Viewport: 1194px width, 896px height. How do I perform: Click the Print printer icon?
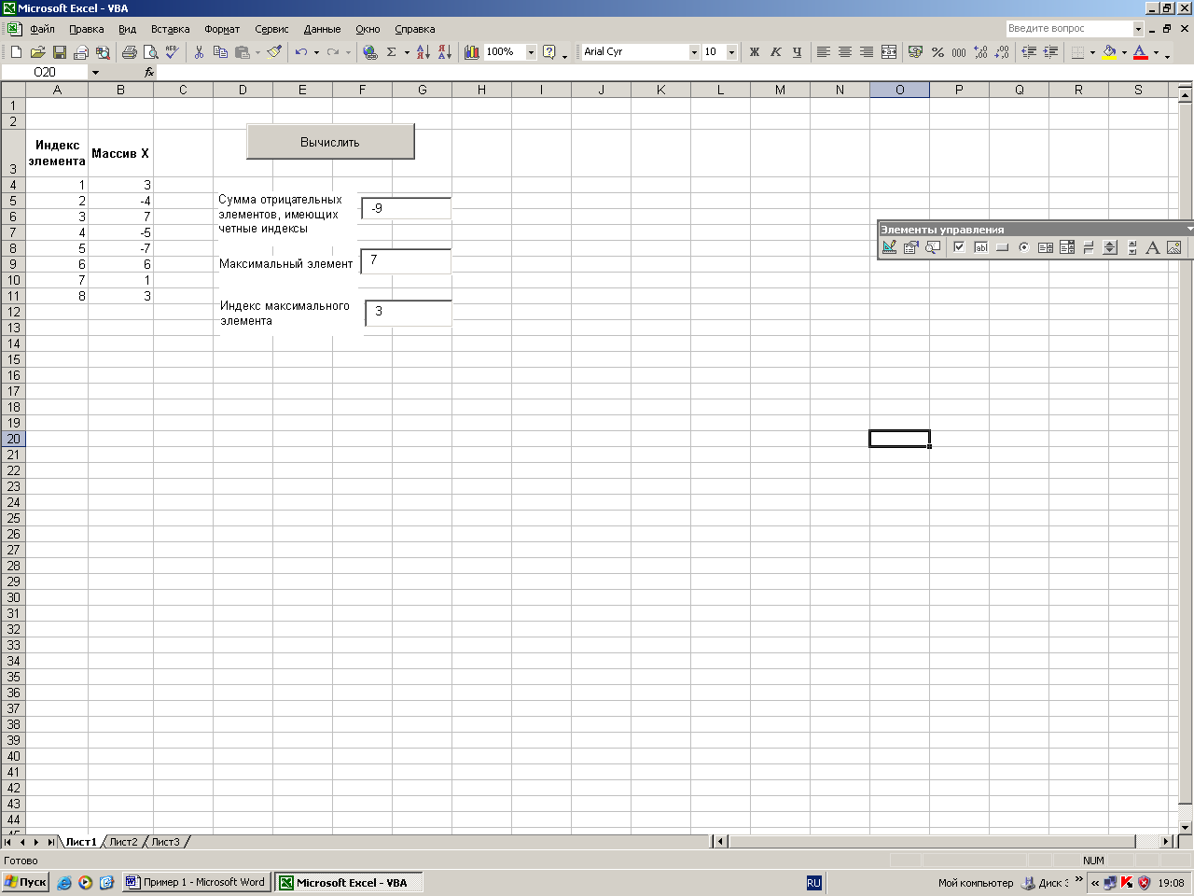129,52
